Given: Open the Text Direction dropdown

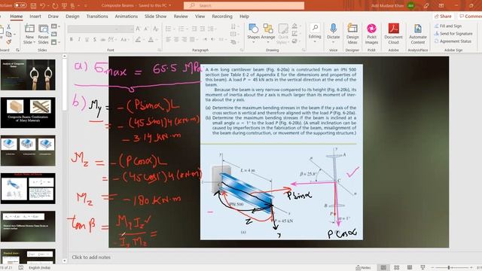Looking at the screenshot, I should 234,27.
